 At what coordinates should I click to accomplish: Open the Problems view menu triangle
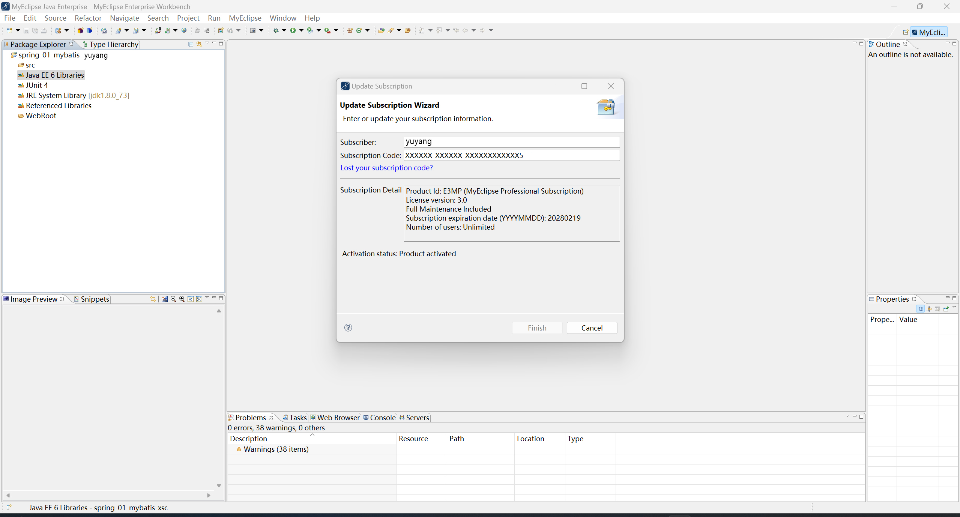pos(847,416)
